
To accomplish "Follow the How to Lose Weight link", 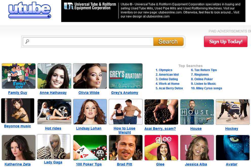I will tap(124, 130).
